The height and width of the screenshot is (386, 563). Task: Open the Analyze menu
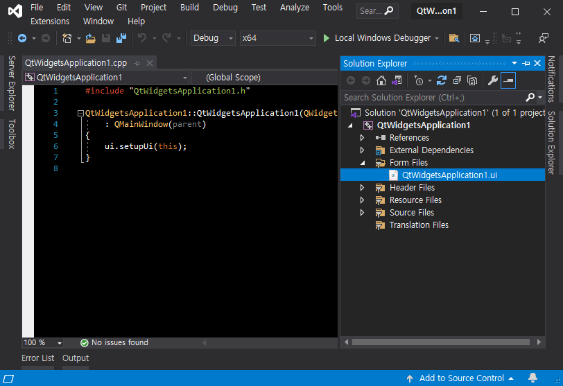pos(295,7)
